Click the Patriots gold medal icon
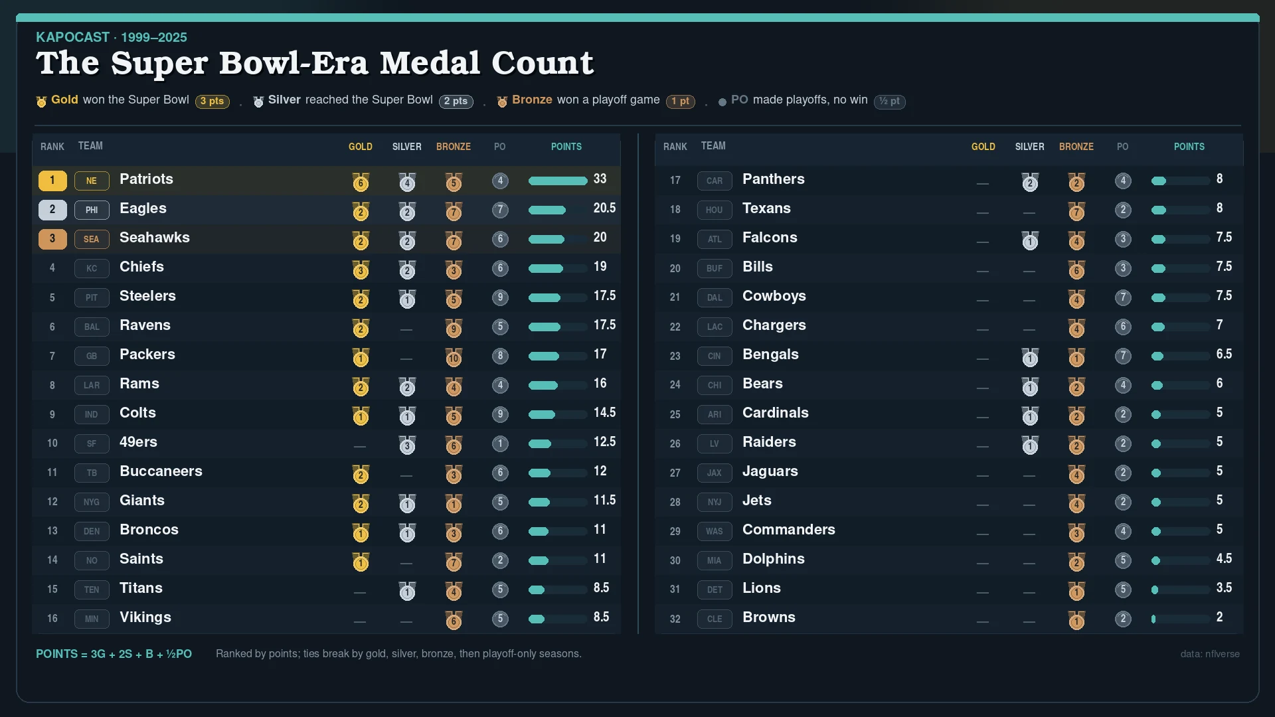This screenshot has width=1275, height=717. click(361, 181)
